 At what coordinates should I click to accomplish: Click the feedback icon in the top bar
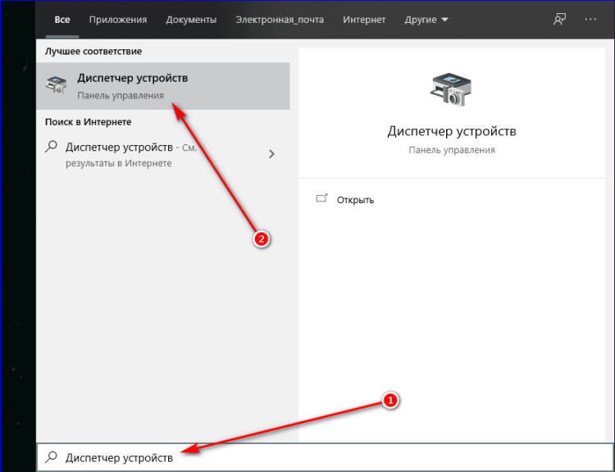[x=559, y=19]
